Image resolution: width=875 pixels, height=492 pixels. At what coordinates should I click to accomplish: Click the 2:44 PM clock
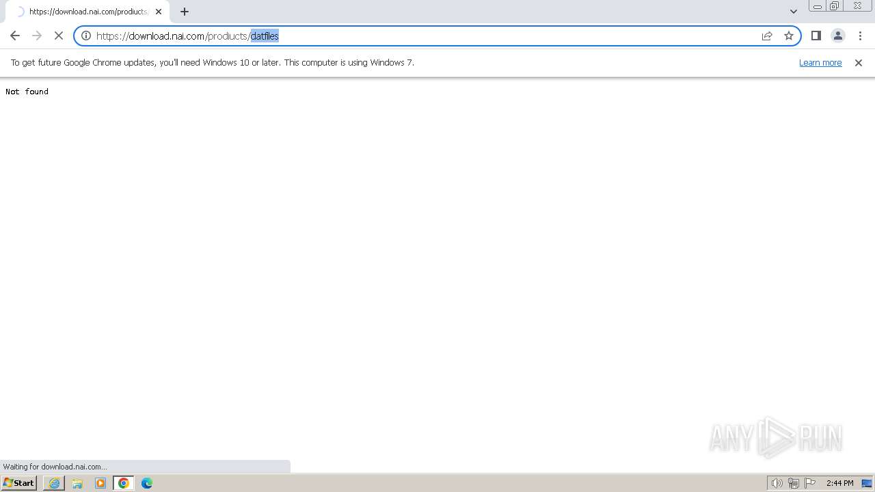[839, 483]
